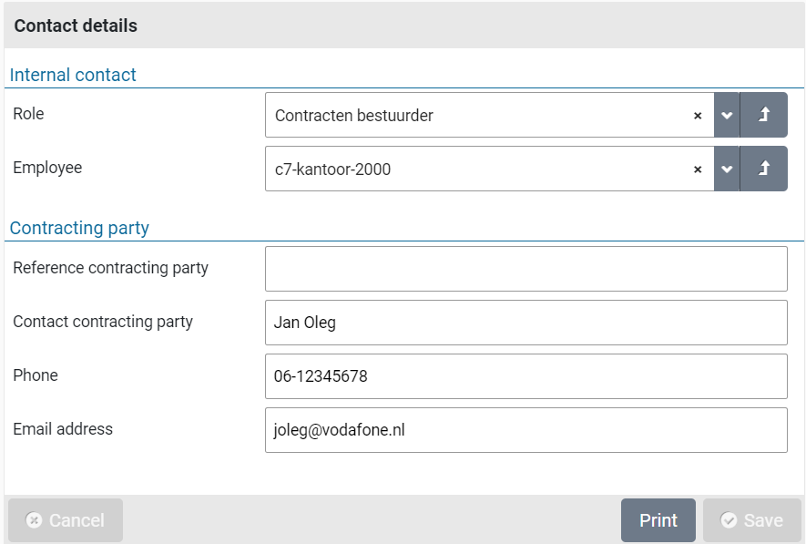Click the Role field label

point(28,114)
